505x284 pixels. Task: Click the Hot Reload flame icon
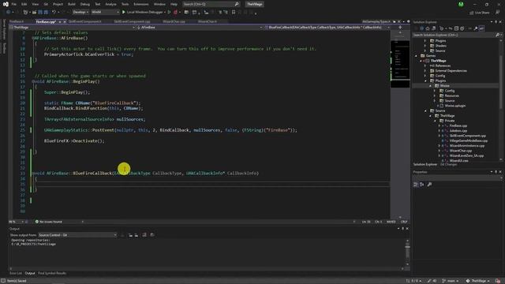tap(175, 12)
